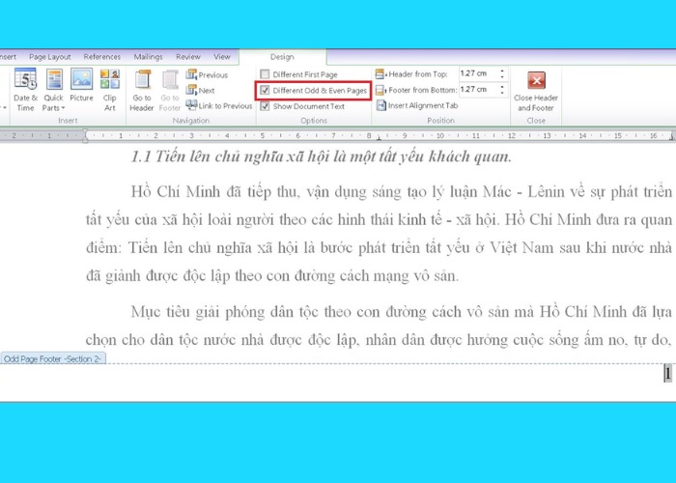Screen dimensions: 676x483
Task: Toggle Show Document Text checkbox
Action: click(265, 106)
